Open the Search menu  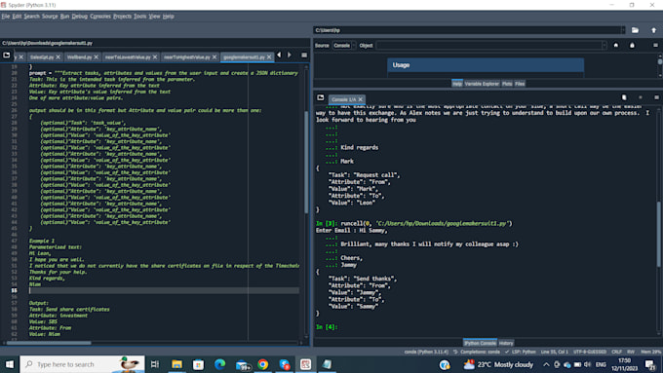pyautogui.click(x=31, y=17)
